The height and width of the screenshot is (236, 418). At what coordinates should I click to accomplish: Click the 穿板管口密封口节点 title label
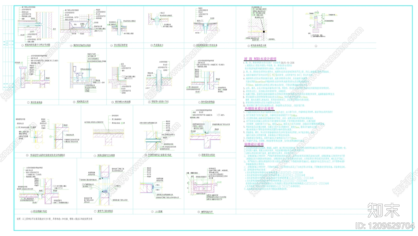pyautogui.click(x=160, y=102)
